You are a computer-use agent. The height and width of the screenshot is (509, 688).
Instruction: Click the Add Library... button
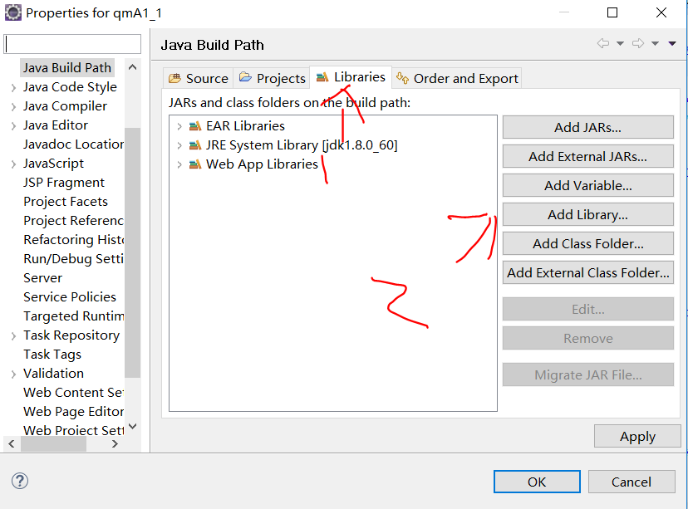(588, 214)
